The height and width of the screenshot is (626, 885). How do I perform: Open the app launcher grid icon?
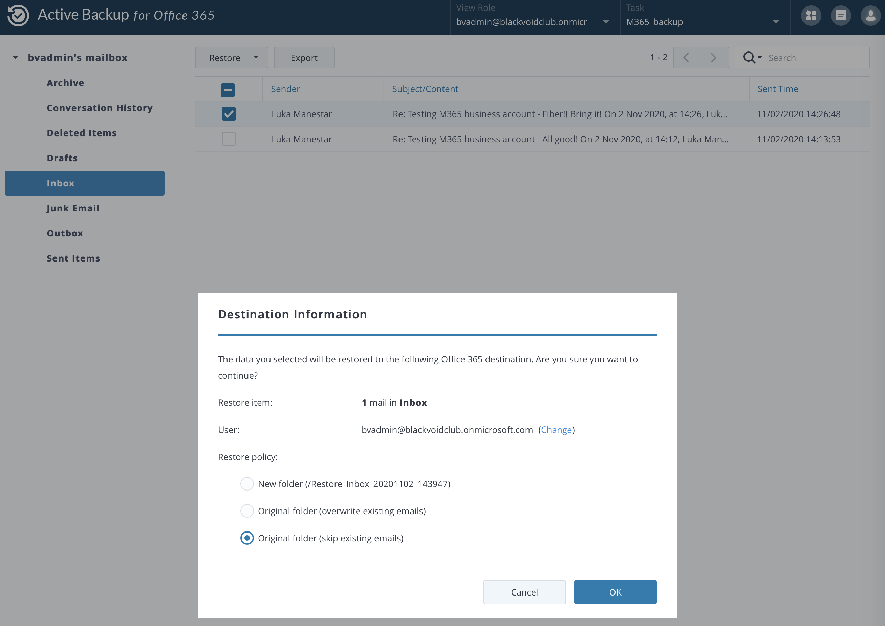(811, 16)
